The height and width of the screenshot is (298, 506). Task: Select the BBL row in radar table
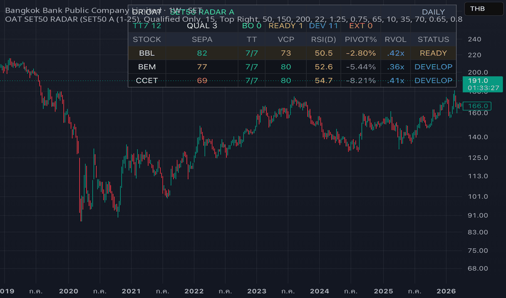point(292,53)
